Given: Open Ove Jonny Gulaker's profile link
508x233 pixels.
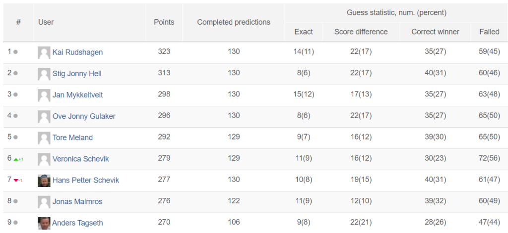Looking at the screenshot, I should click(84, 116).
